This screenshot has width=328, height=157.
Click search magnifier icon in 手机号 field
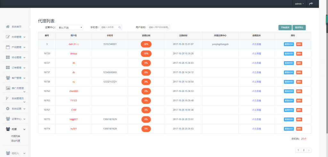[119, 28]
